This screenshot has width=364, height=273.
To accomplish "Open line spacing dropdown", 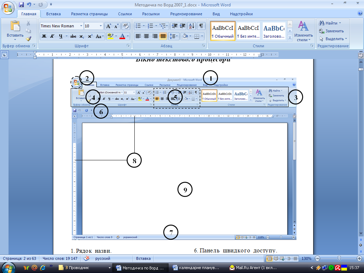I will [x=173, y=36].
